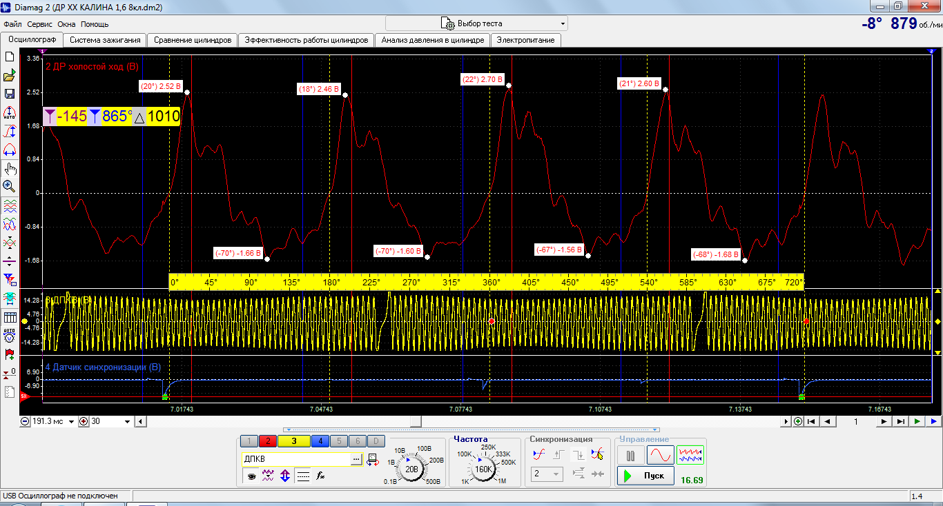Click the fx math function icon

(320, 475)
